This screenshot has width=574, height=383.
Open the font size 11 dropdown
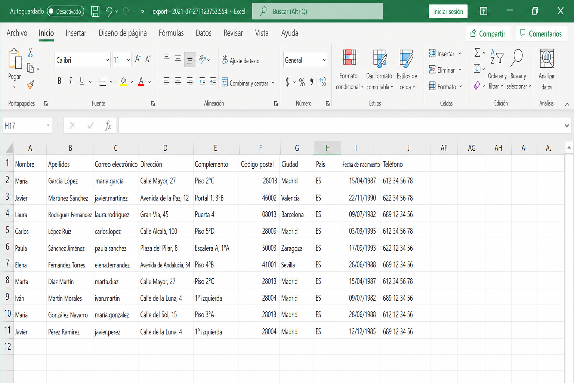[129, 60]
